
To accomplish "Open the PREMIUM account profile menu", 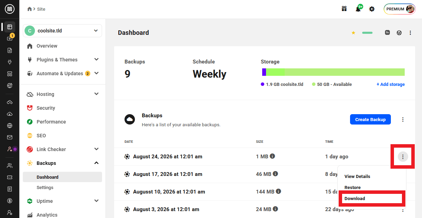I will [x=400, y=9].
